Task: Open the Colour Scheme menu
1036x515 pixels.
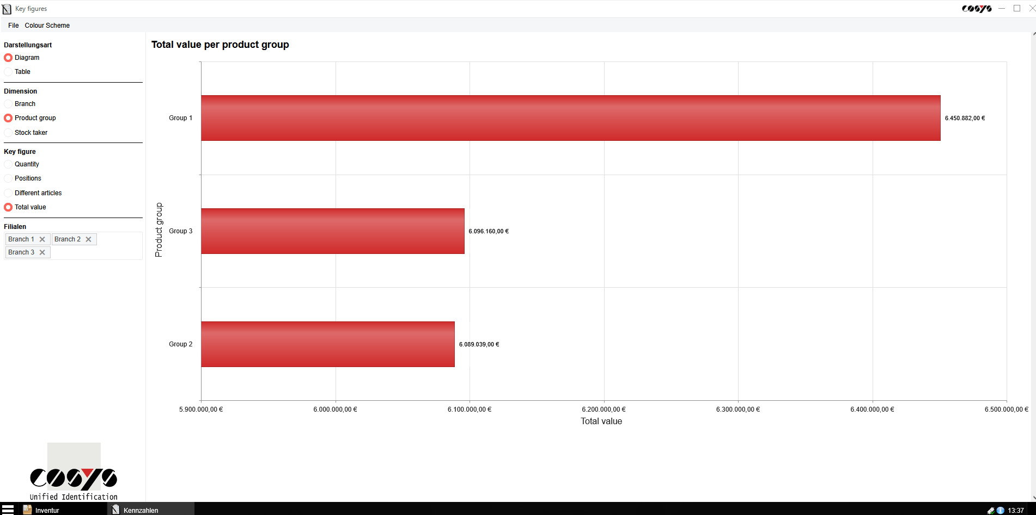Action: [47, 26]
